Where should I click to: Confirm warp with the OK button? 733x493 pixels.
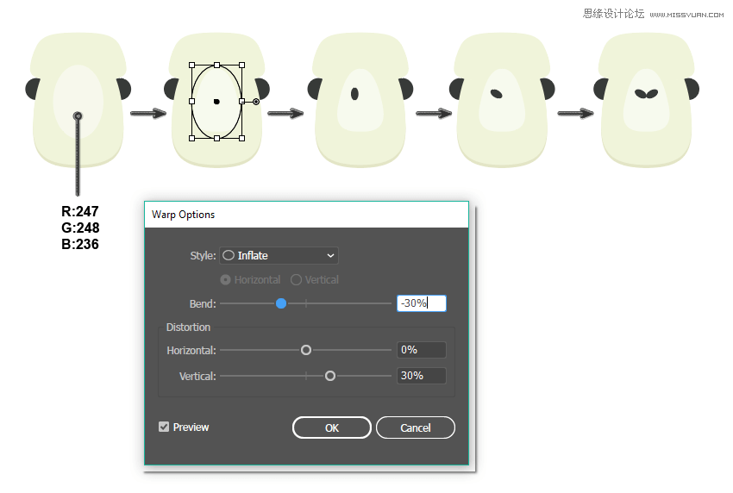click(332, 427)
